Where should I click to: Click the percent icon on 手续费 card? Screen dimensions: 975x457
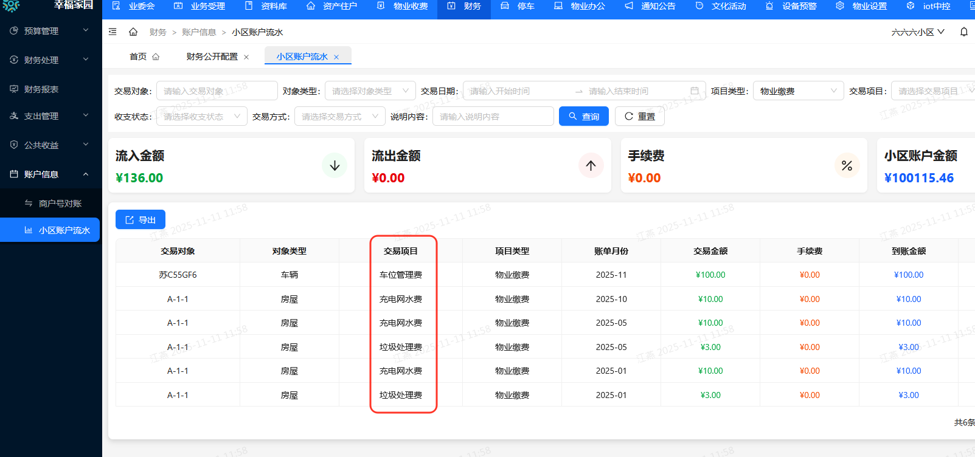(847, 165)
